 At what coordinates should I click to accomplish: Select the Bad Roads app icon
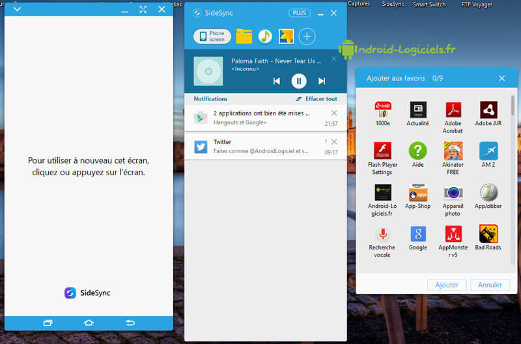pyautogui.click(x=488, y=234)
